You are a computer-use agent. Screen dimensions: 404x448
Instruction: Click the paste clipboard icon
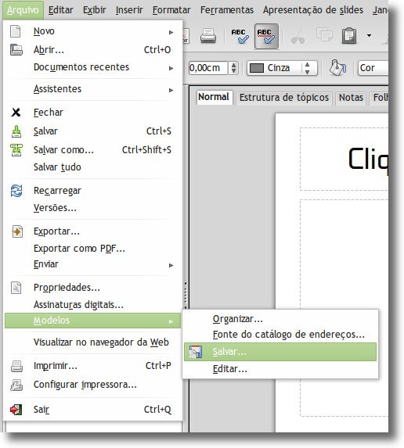tap(349, 36)
